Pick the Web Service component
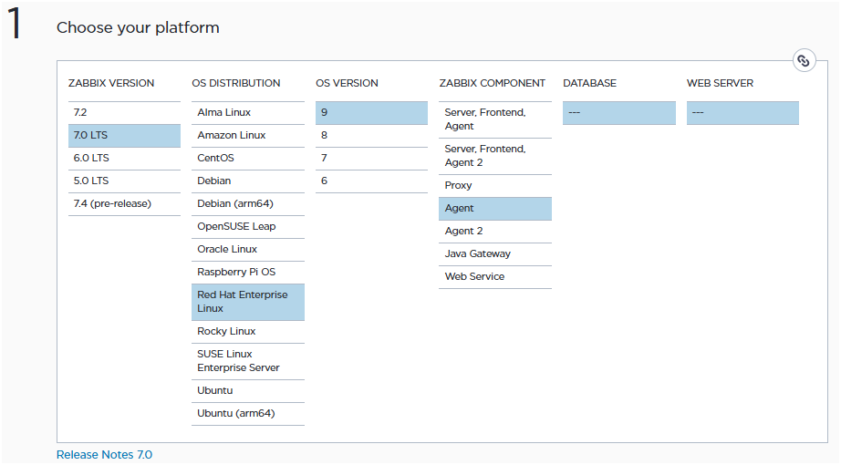Viewport: 841px width, 465px height. (494, 276)
